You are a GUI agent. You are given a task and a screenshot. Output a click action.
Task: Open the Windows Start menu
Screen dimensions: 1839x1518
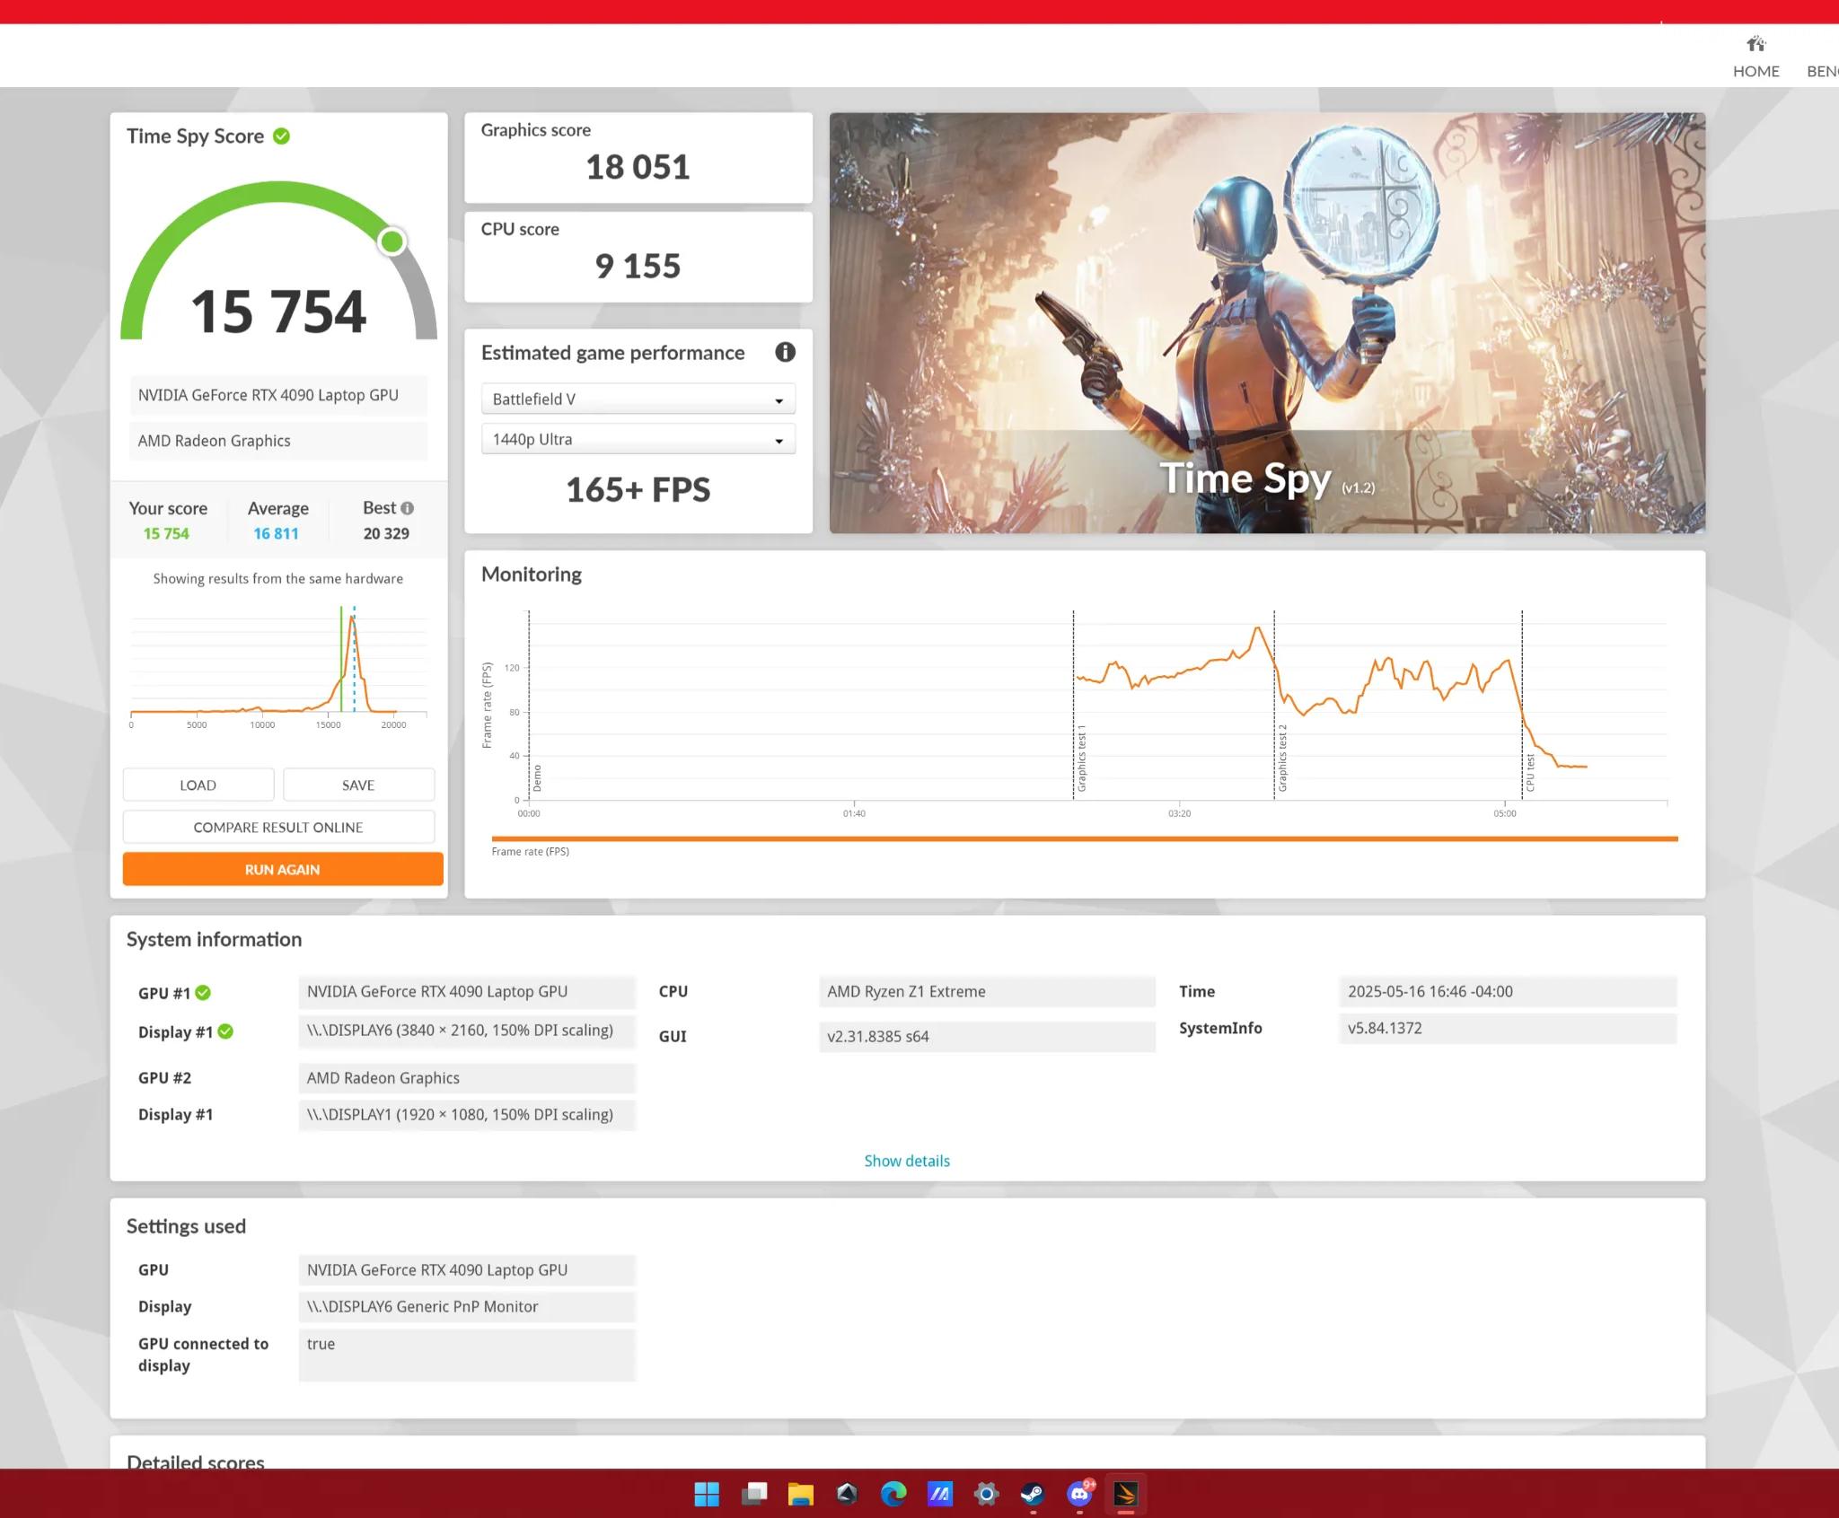707,1494
